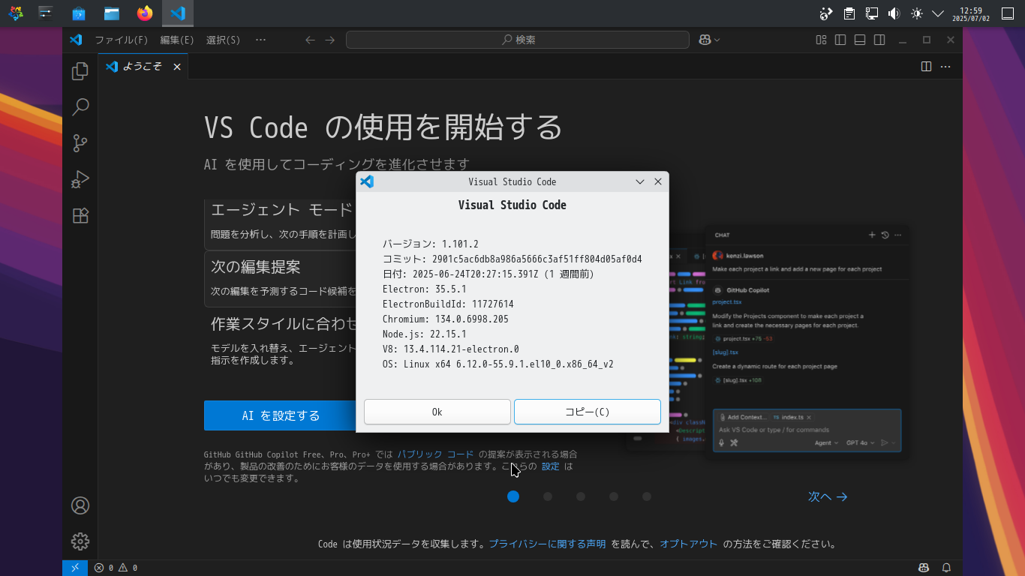
Task: Select the third walkthrough page dot
Action: click(581, 496)
